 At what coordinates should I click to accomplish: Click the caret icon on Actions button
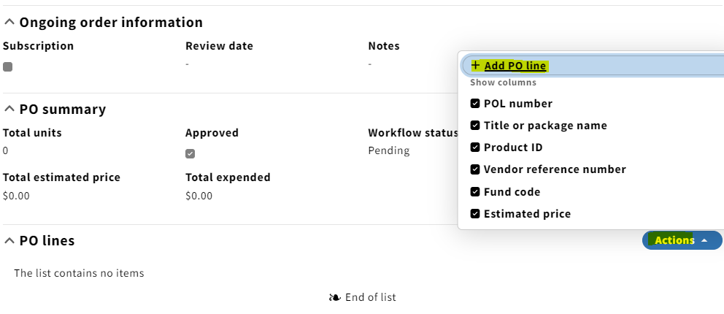point(704,240)
